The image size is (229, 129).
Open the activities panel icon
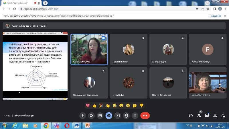(x=215, y=116)
